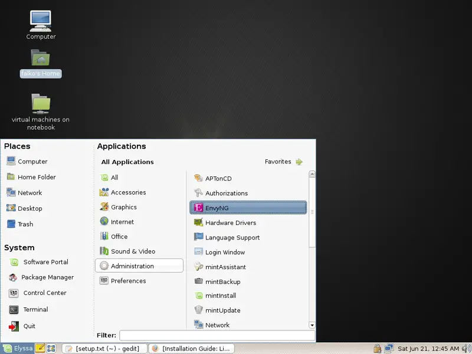Open Network in the Places list
The image size is (472, 354).
pyautogui.click(x=24, y=193)
